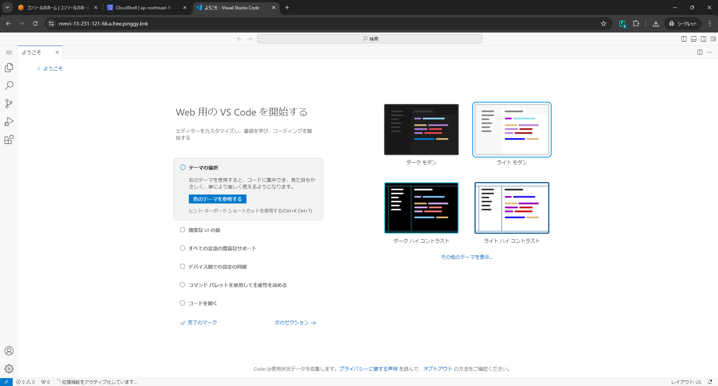Open the Run and Debug view
This screenshot has width=718, height=386.
click(x=9, y=122)
